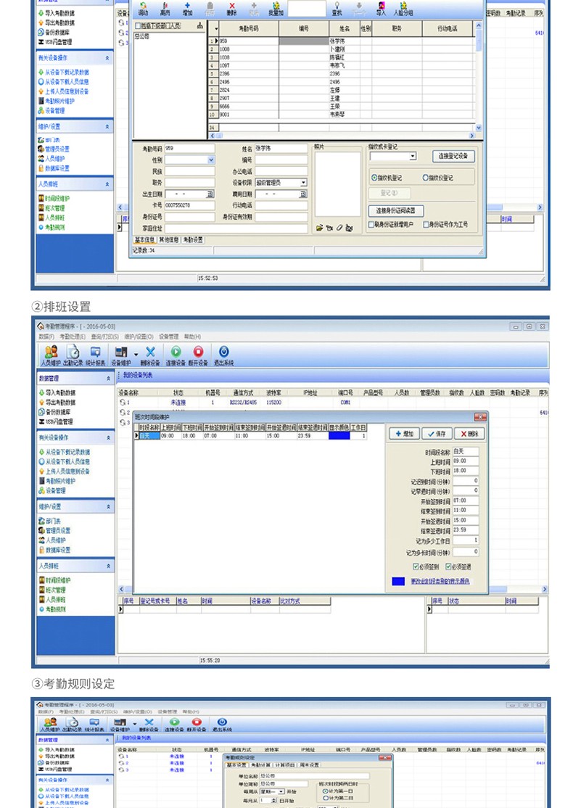Viewport: 573px width, 808px height.
Task: Switch to 考勤设置 tab in 人员维护 dialog
Action: [x=193, y=240]
